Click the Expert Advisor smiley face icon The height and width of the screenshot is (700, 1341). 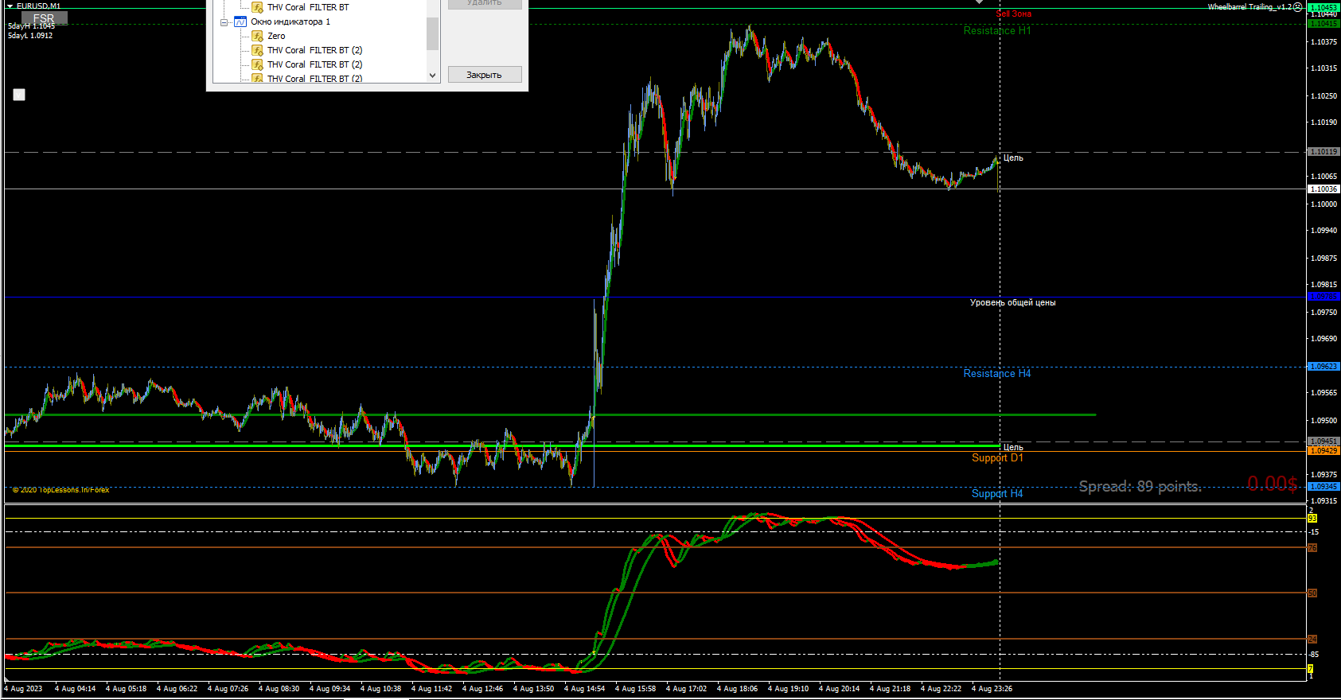click(x=1298, y=7)
